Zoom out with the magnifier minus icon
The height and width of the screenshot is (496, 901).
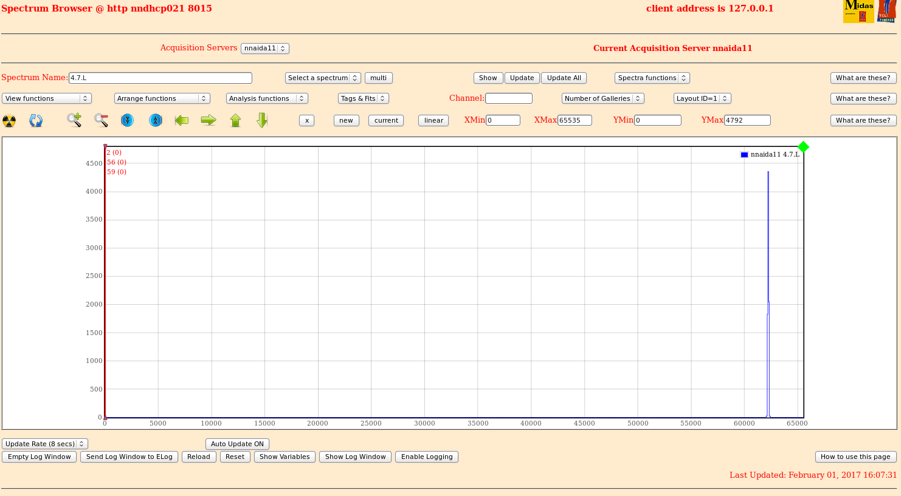tap(101, 120)
